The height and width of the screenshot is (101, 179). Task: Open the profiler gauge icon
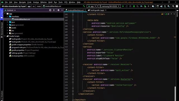(141, 6)
